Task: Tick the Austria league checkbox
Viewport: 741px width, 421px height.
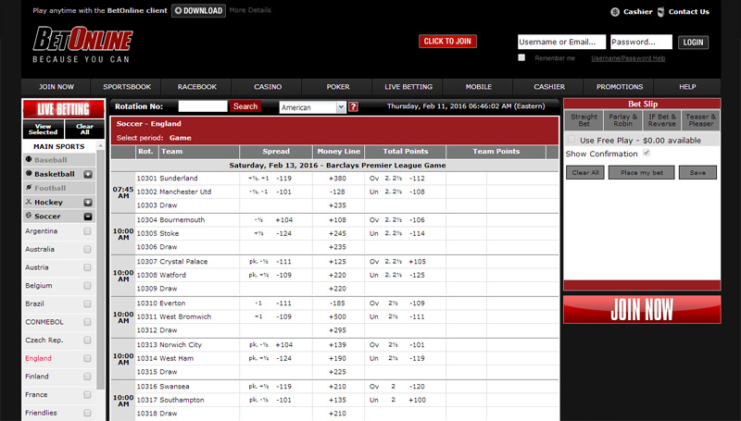Action: click(x=87, y=267)
